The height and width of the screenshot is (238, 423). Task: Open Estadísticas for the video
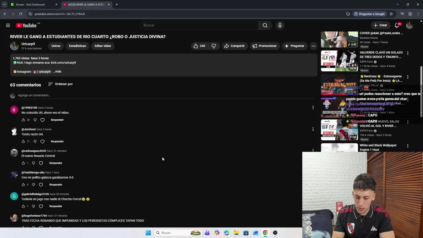77,46
